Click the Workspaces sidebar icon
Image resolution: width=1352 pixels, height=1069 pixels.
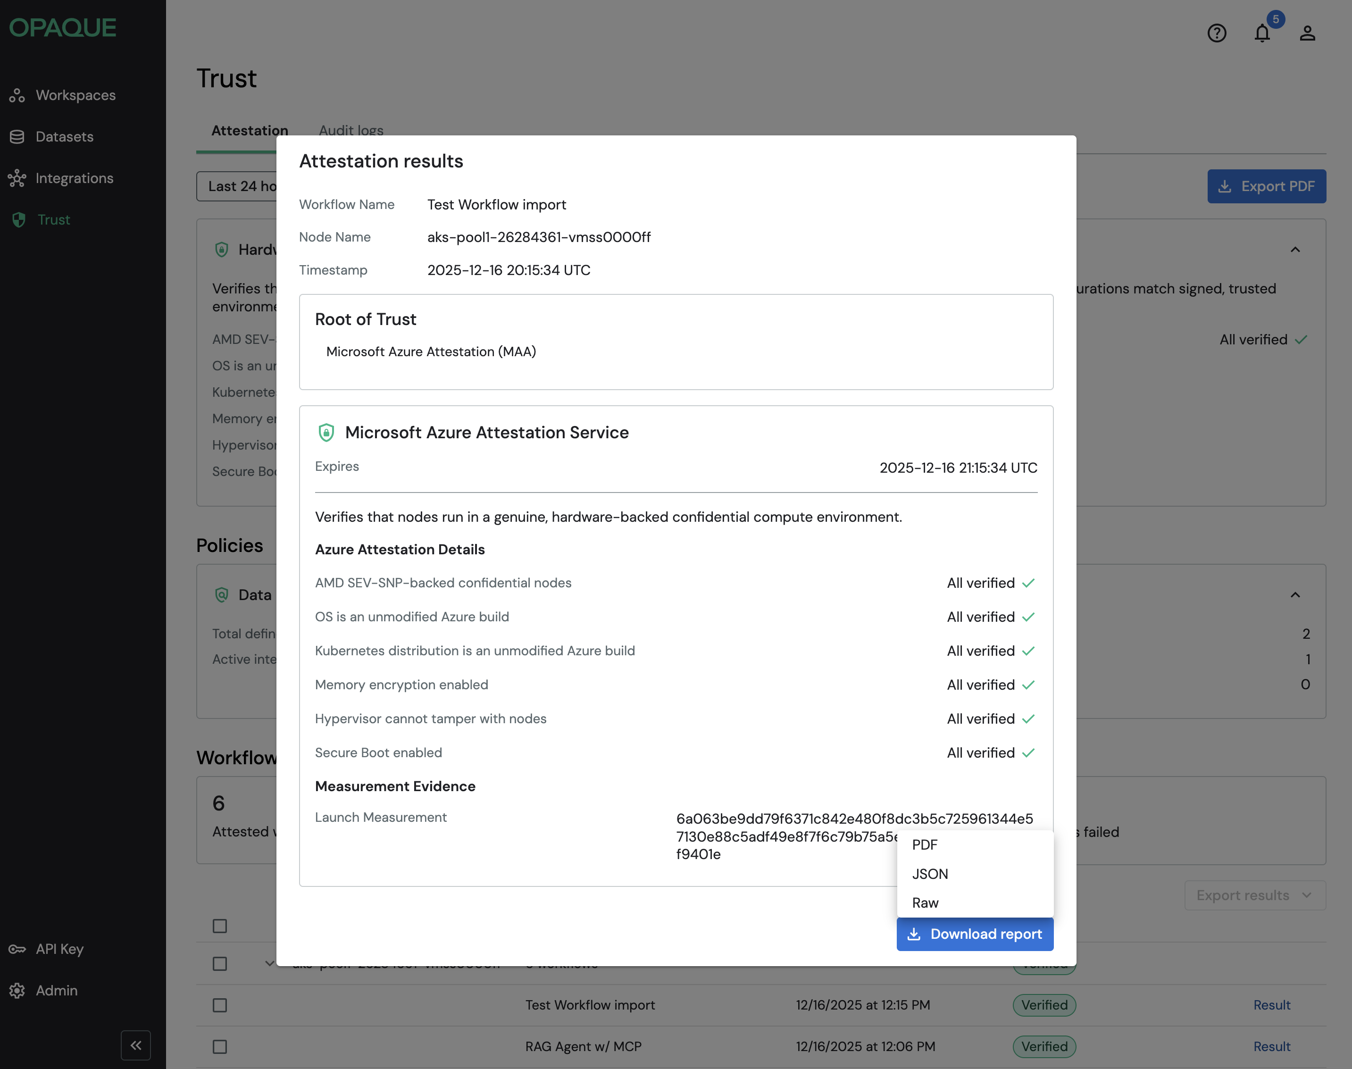pyautogui.click(x=17, y=95)
